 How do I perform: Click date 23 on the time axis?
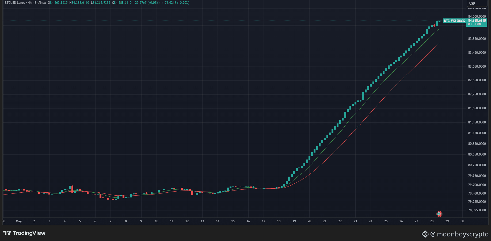pos(355,221)
